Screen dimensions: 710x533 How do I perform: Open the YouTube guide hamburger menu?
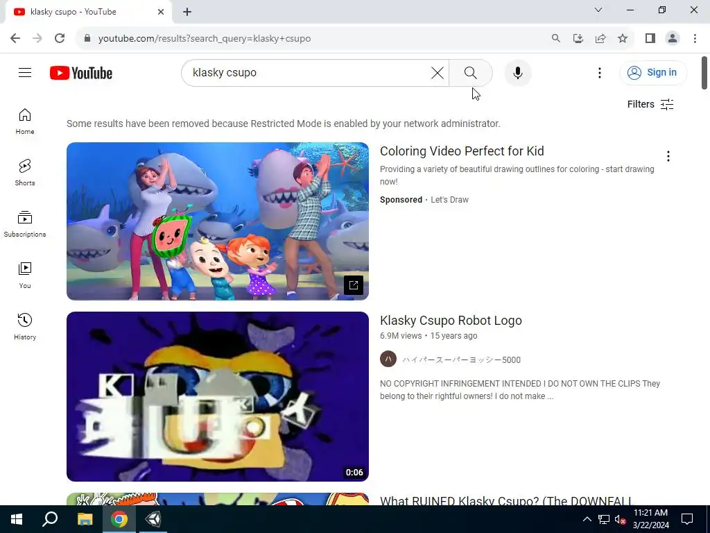pos(25,72)
